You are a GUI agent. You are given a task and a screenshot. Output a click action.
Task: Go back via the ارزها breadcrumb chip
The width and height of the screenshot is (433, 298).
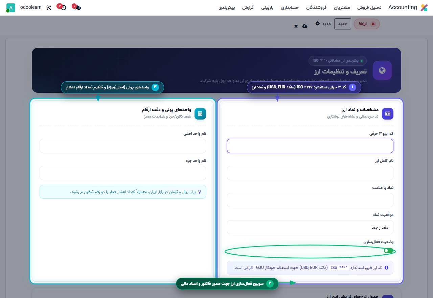click(367, 24)
